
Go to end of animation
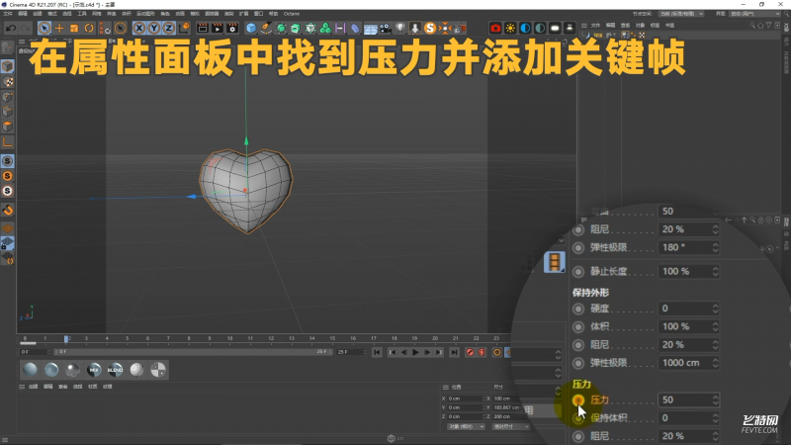[x=454, y=352]
